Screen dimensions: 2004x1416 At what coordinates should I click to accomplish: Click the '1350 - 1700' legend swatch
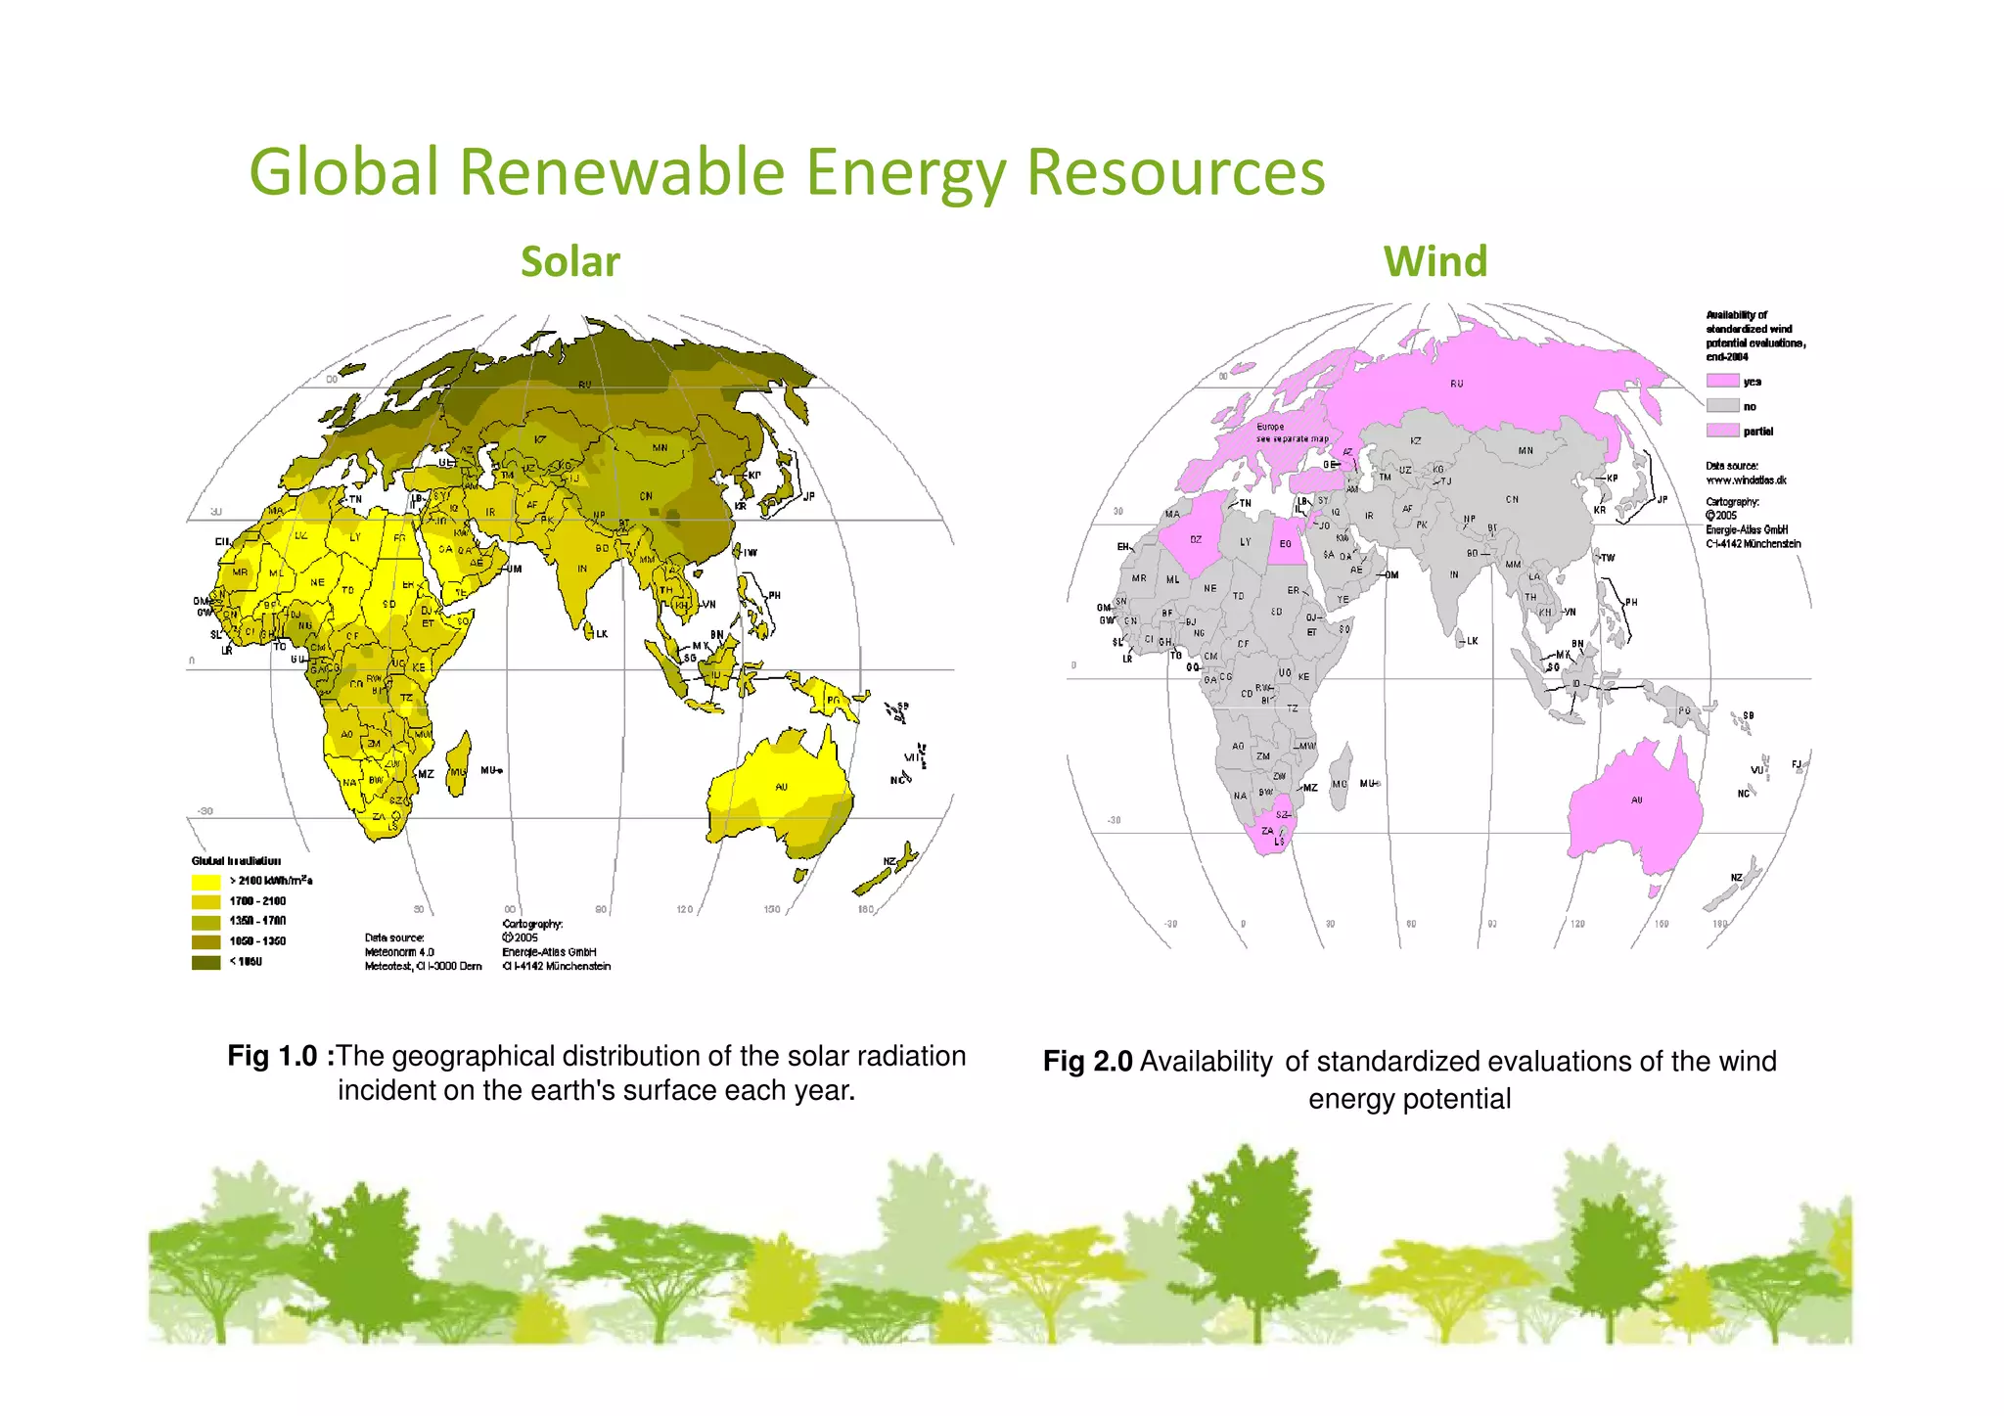coord(205,922)
